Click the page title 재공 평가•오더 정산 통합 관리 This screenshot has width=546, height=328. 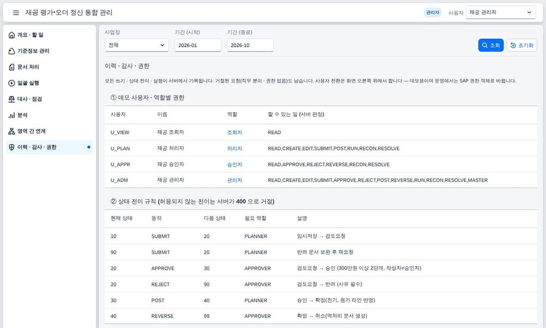(69, 13)
